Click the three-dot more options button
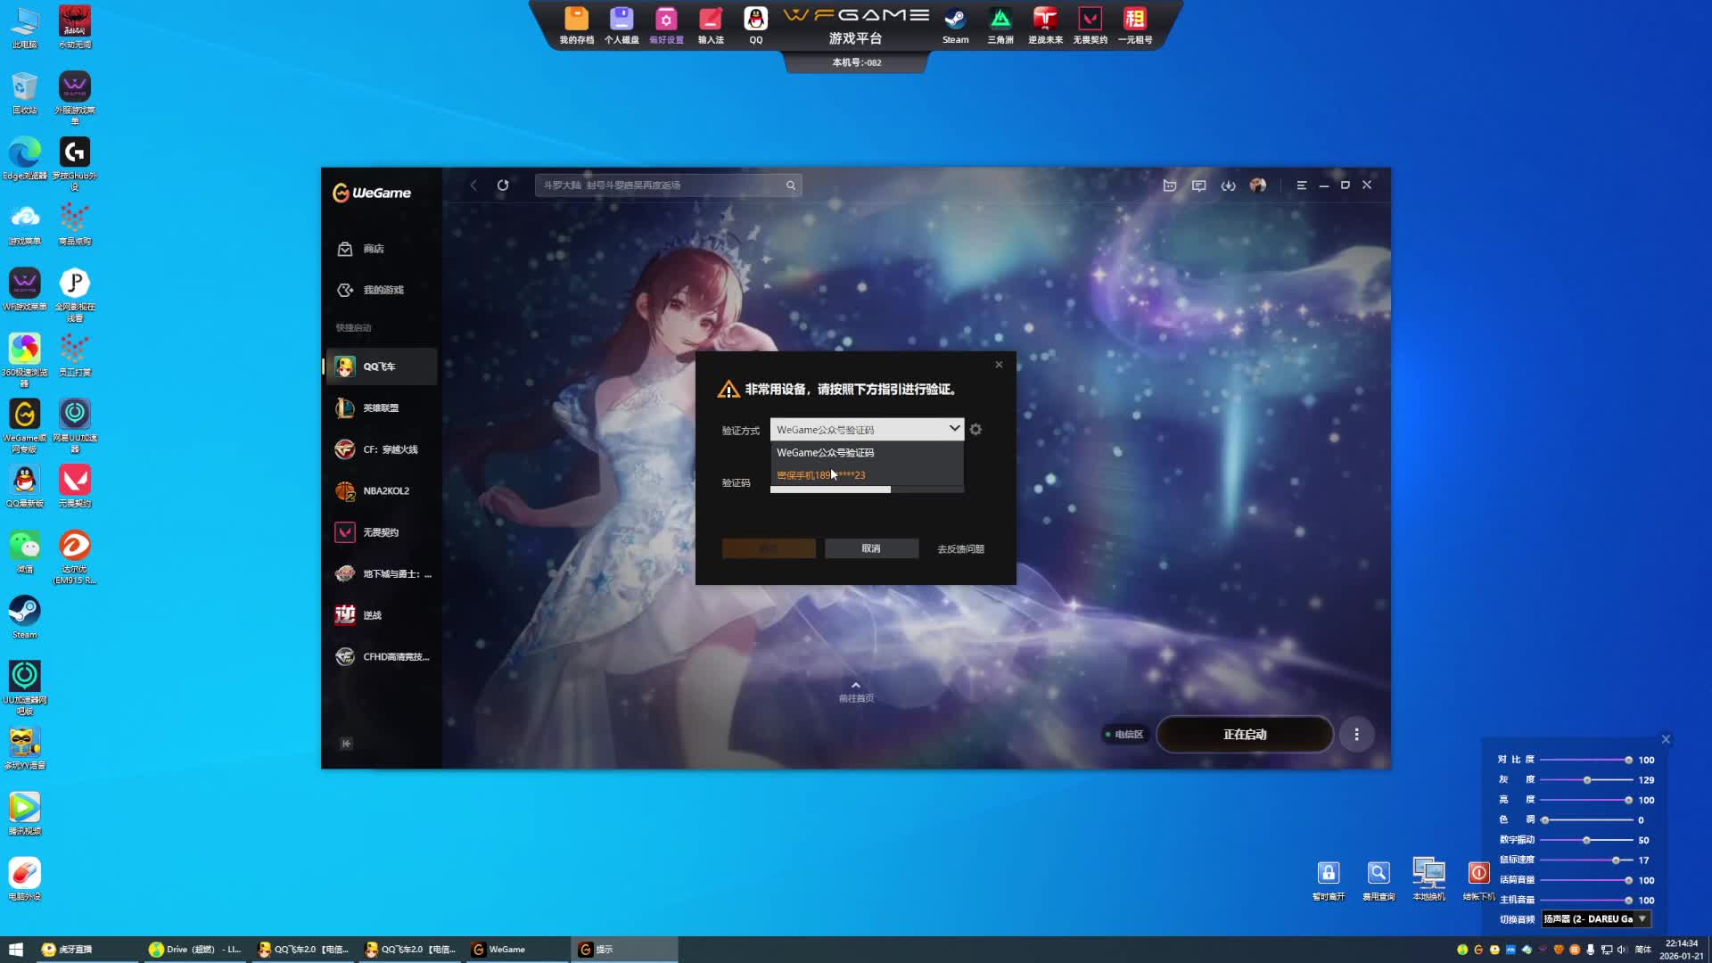The width and height of the screenshot is (1712, 963). pyautogui.click(x=1356, y=735)
